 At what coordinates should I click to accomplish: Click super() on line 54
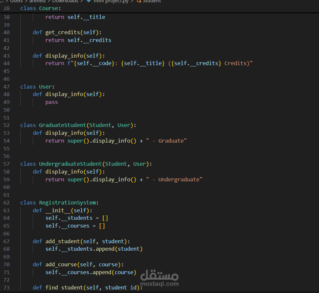coord(78,141)
